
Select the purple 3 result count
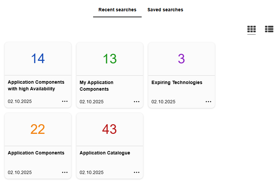[181, 59]
